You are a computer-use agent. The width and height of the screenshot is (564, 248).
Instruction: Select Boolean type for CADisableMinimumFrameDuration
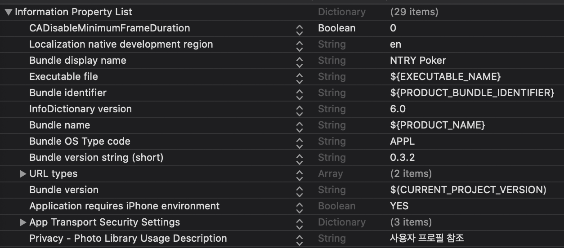point(337,28)
